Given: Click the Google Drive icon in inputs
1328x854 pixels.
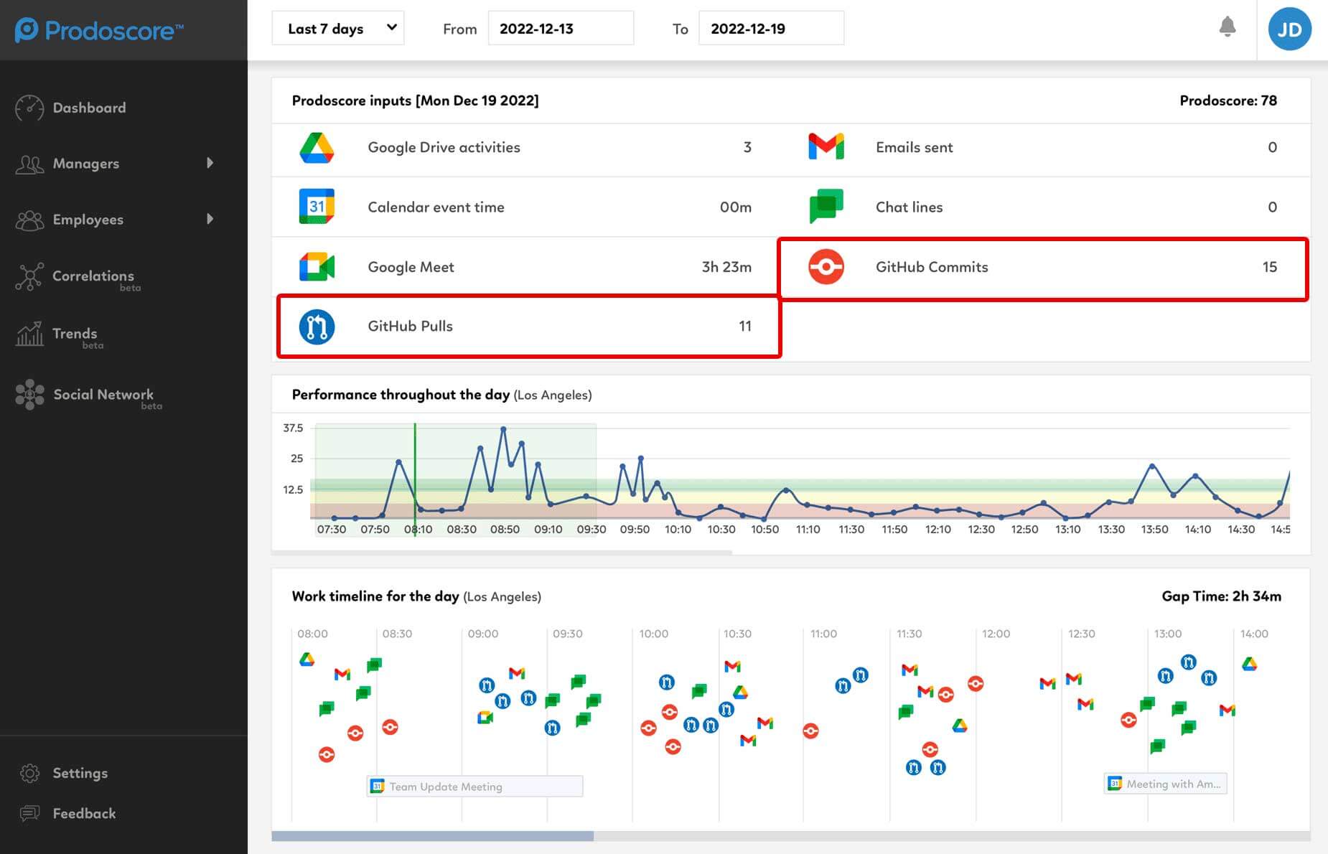Looking at the screenshot, I should (x=317, y=148).
